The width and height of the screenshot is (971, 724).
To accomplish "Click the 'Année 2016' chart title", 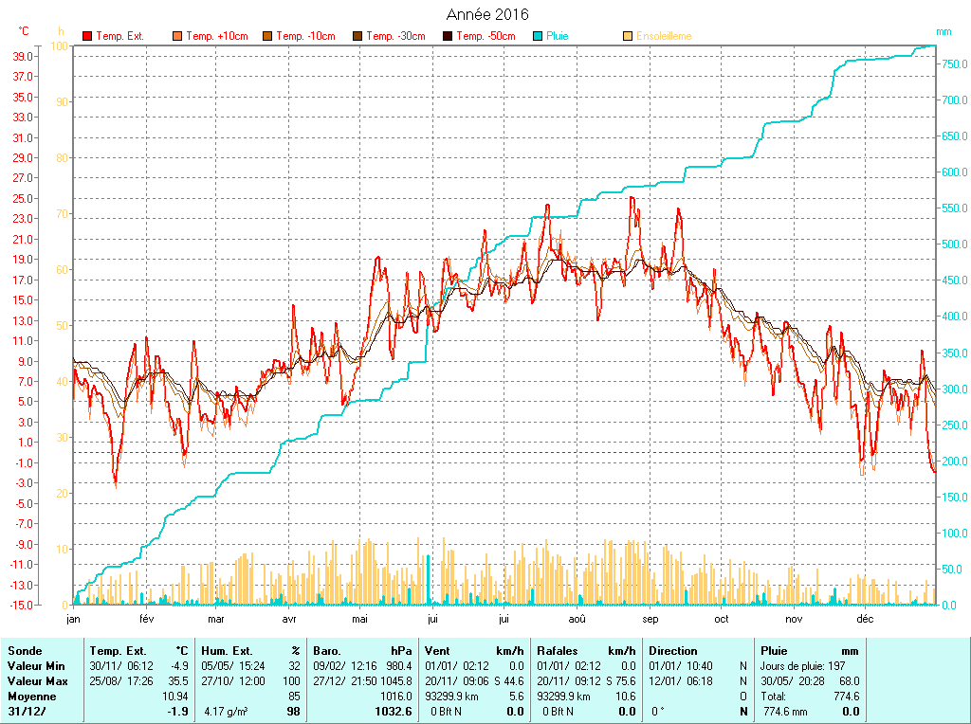I will 487,14.
